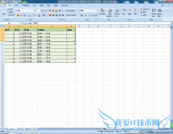Click the Fill (填充) button
Screen dimensions: 173x134
[x=144, y=12]
